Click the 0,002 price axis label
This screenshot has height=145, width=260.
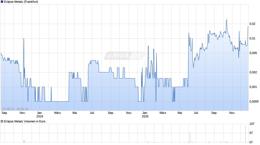pos(253,72)
